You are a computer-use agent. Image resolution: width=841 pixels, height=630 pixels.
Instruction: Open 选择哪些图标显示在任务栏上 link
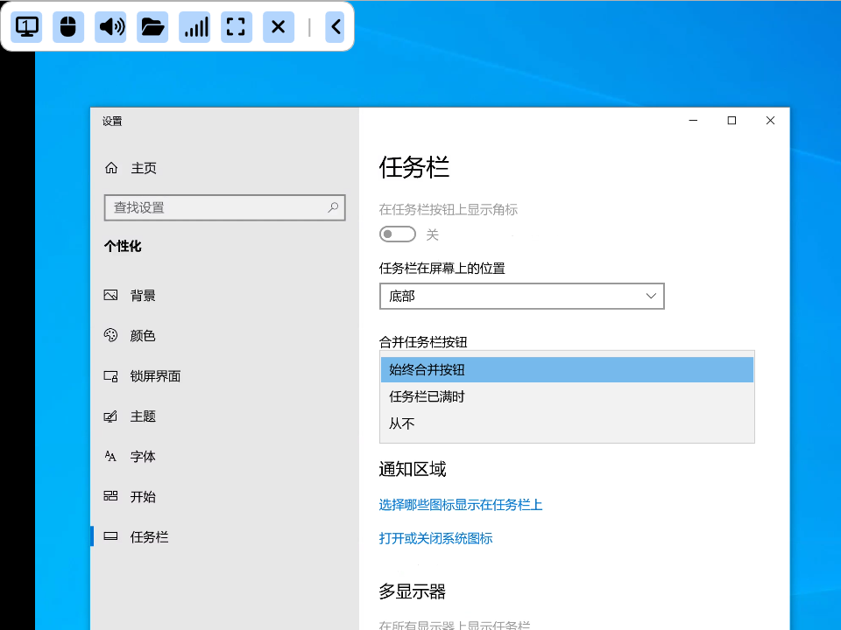coord(461,505)
